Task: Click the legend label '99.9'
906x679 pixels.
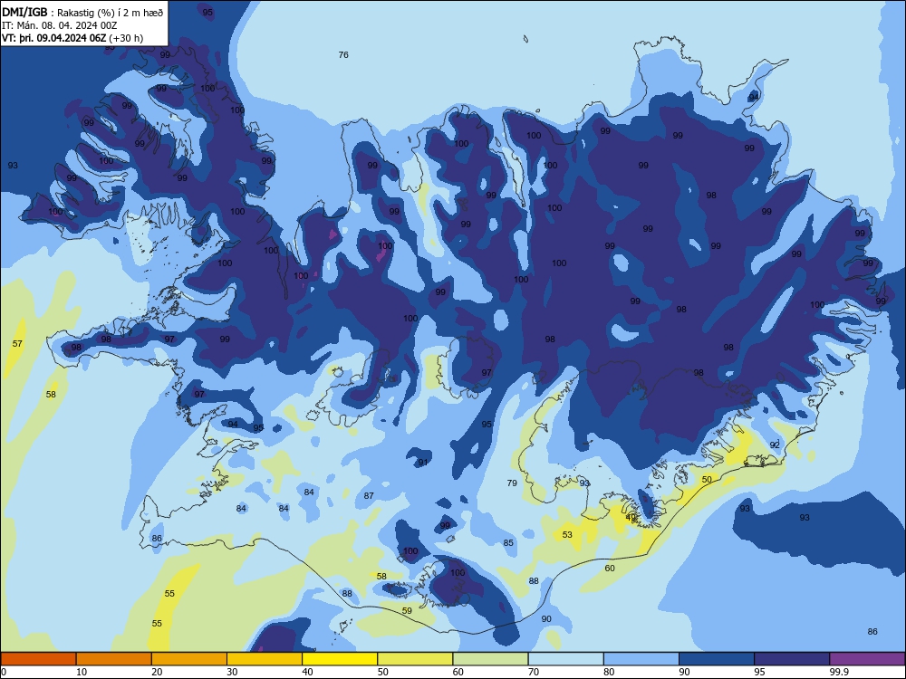Action: click(839, 672)
